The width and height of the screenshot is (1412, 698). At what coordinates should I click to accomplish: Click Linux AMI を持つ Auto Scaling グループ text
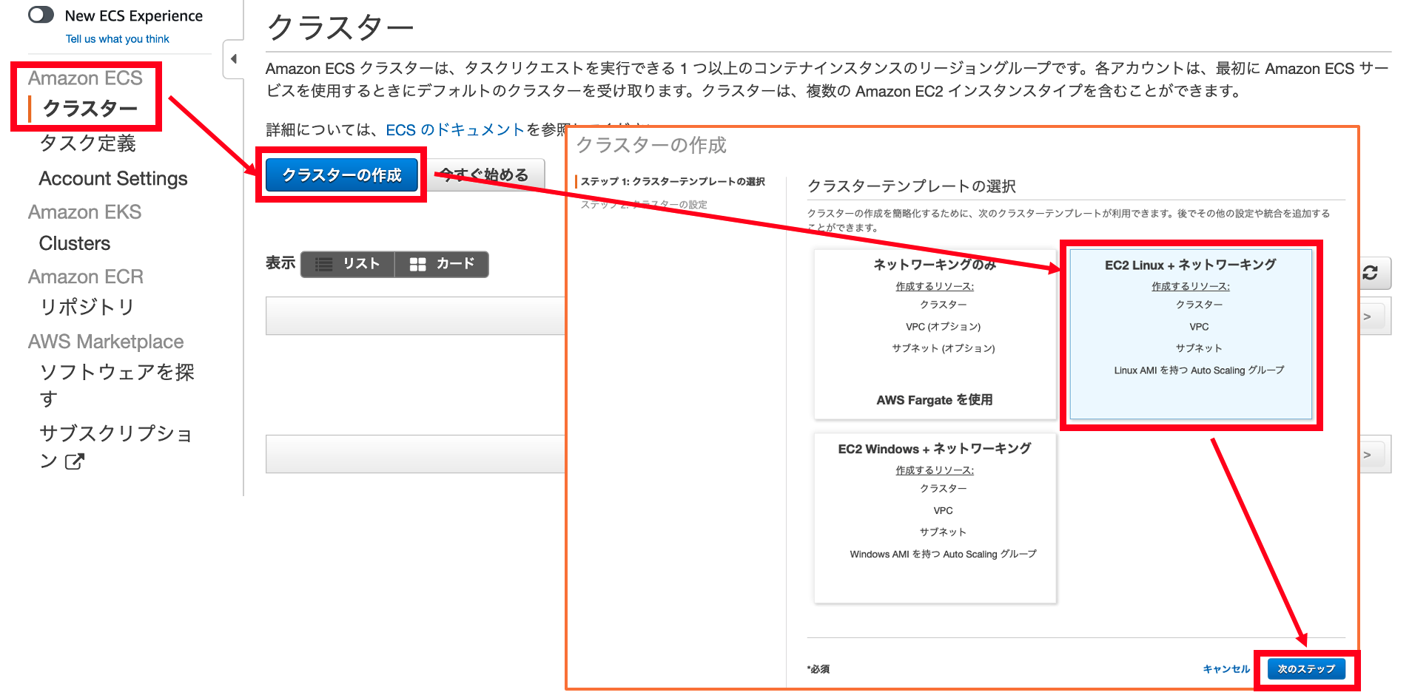1199,370
